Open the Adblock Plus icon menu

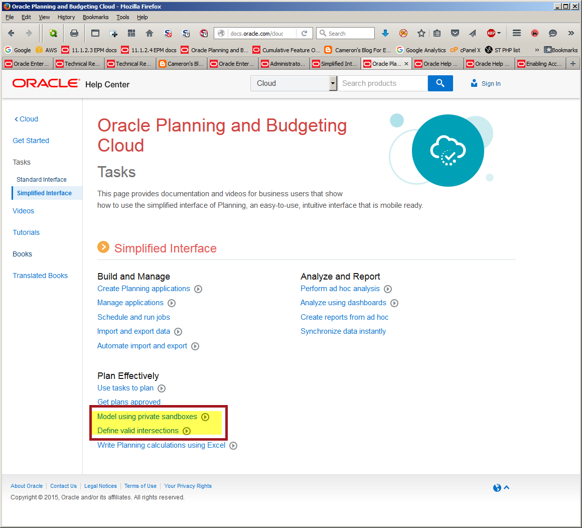[x=494, y=34]
